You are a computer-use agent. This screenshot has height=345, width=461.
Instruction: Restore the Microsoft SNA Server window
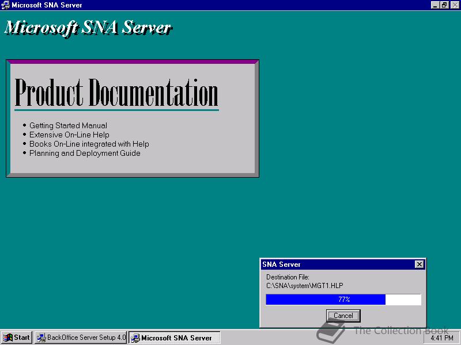coord(444,5)
